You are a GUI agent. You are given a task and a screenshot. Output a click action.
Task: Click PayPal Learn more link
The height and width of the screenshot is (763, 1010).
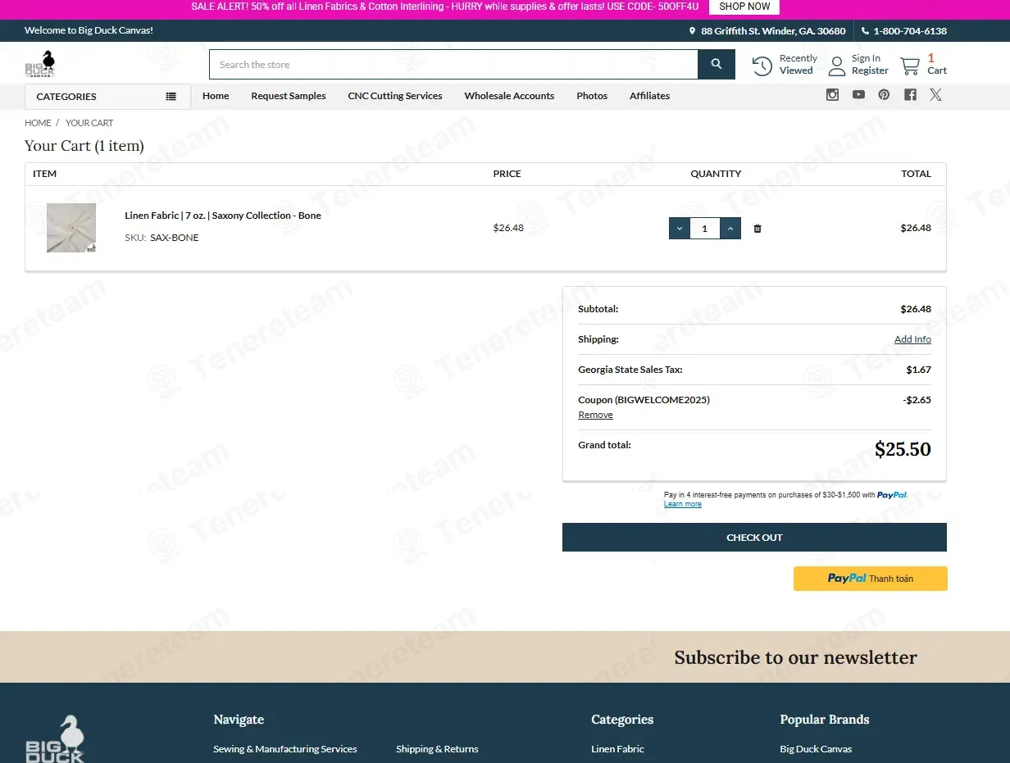[683, 504]
